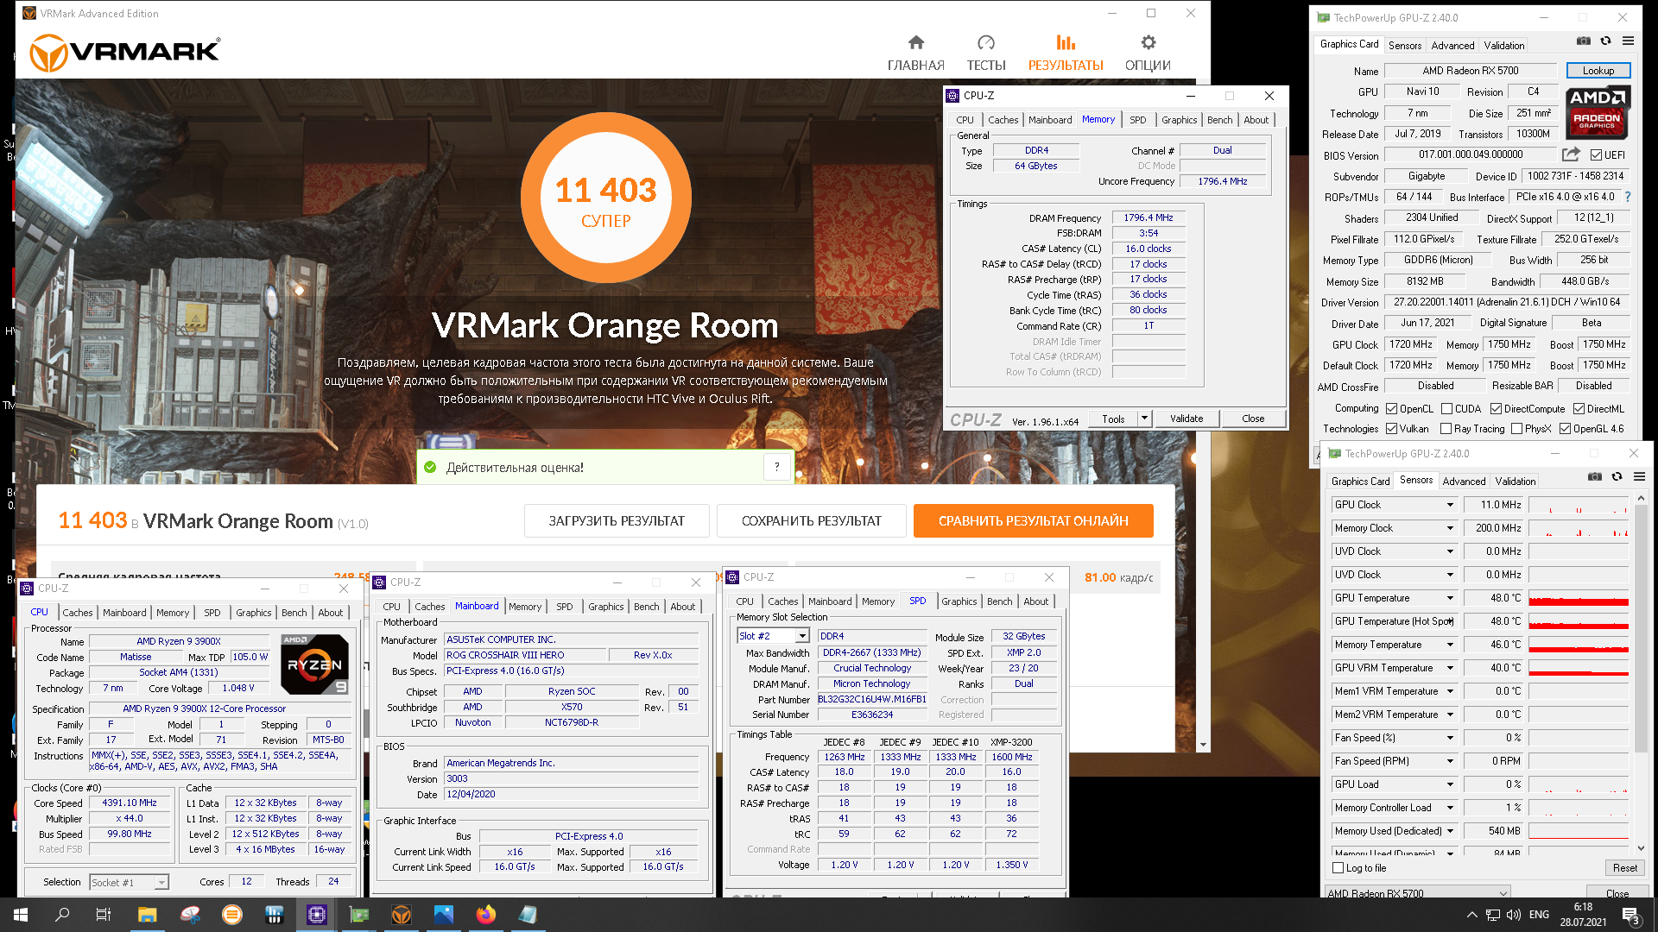The height and width of the screenshot is (932, 1658).
Task: Open GPU Temperature sensor dropdown
Action: click(x=1450, y=598)
